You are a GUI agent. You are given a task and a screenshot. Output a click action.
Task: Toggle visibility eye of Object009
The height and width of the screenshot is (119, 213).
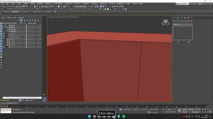(x=8, y=29)
